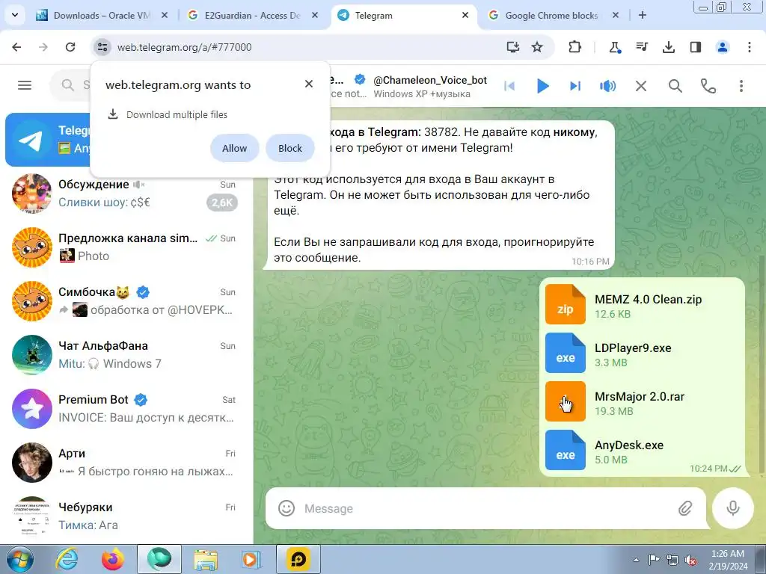Download AnyDesk.exe file
The image size is (766, 574).
566,450
